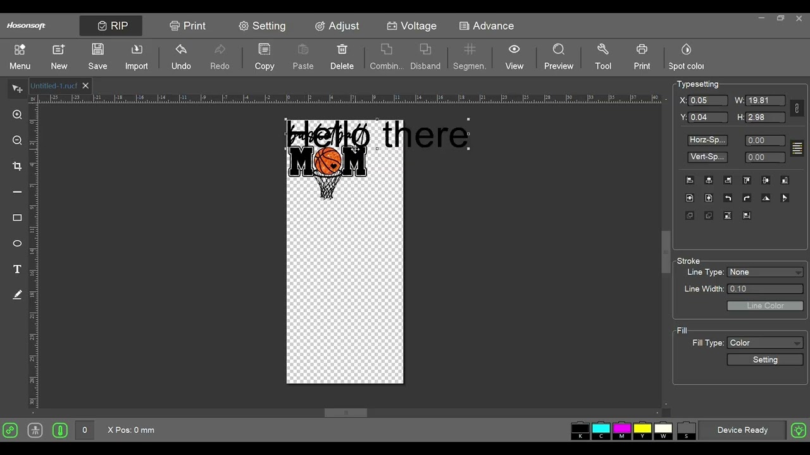The width and height of the screenshot is (810, 455).
Task: Close the Untitled-1.rucf document tab
Action: (x=85, y=86)
